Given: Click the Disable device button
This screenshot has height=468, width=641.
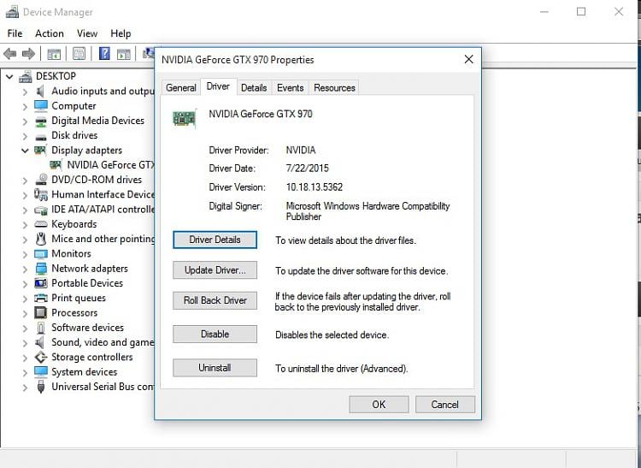Looking at the screenshot, I should (215, 335).
